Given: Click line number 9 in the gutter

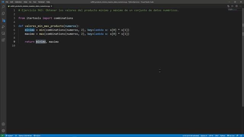Looking at the screenshot, I should (14, 41).
